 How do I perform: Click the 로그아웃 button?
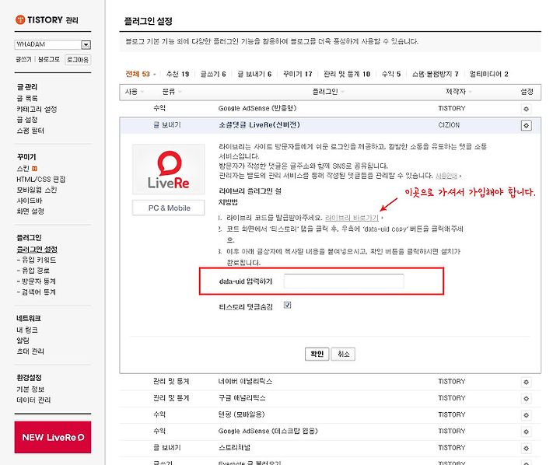click(78, 60)
